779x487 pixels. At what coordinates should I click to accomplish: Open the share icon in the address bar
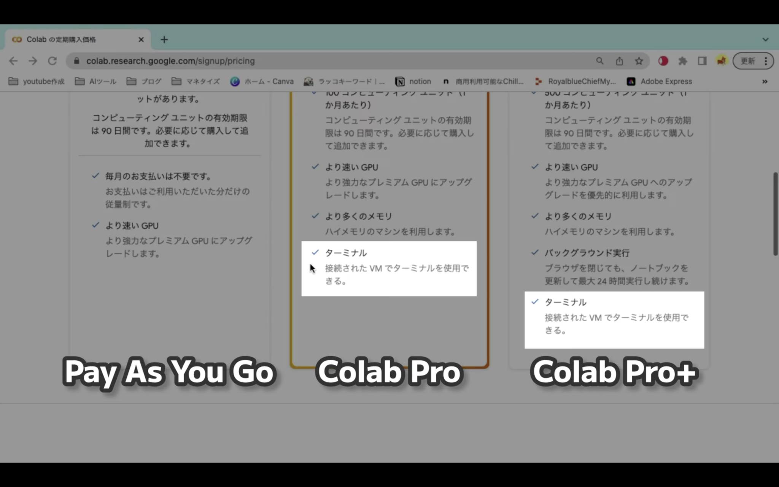pos(619,61)
